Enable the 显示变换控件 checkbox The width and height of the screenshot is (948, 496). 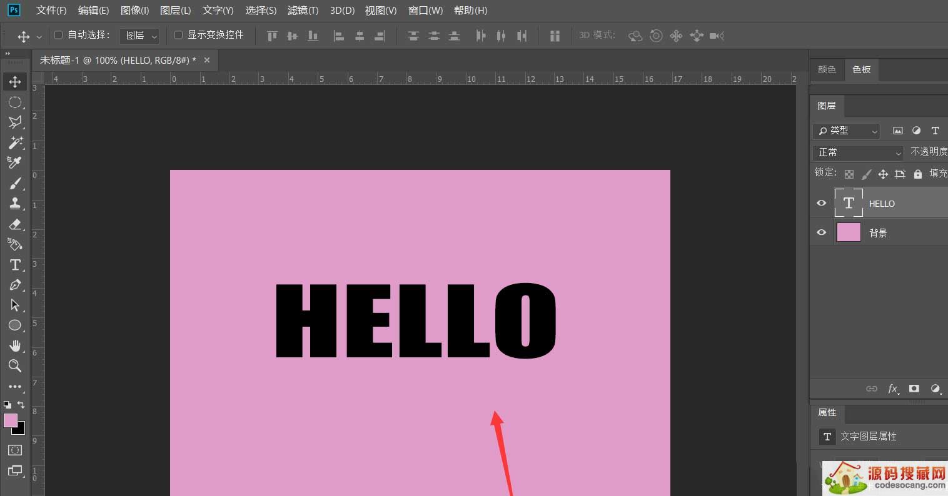(x=178, y=35)
